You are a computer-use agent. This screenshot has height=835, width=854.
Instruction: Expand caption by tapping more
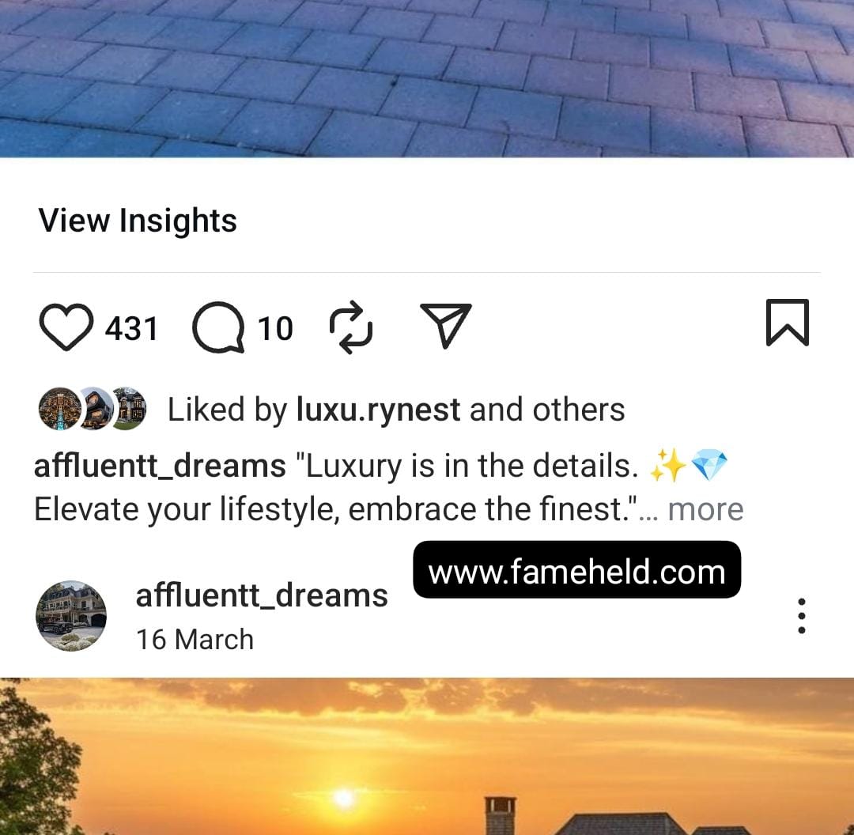(x=705, y=509)
